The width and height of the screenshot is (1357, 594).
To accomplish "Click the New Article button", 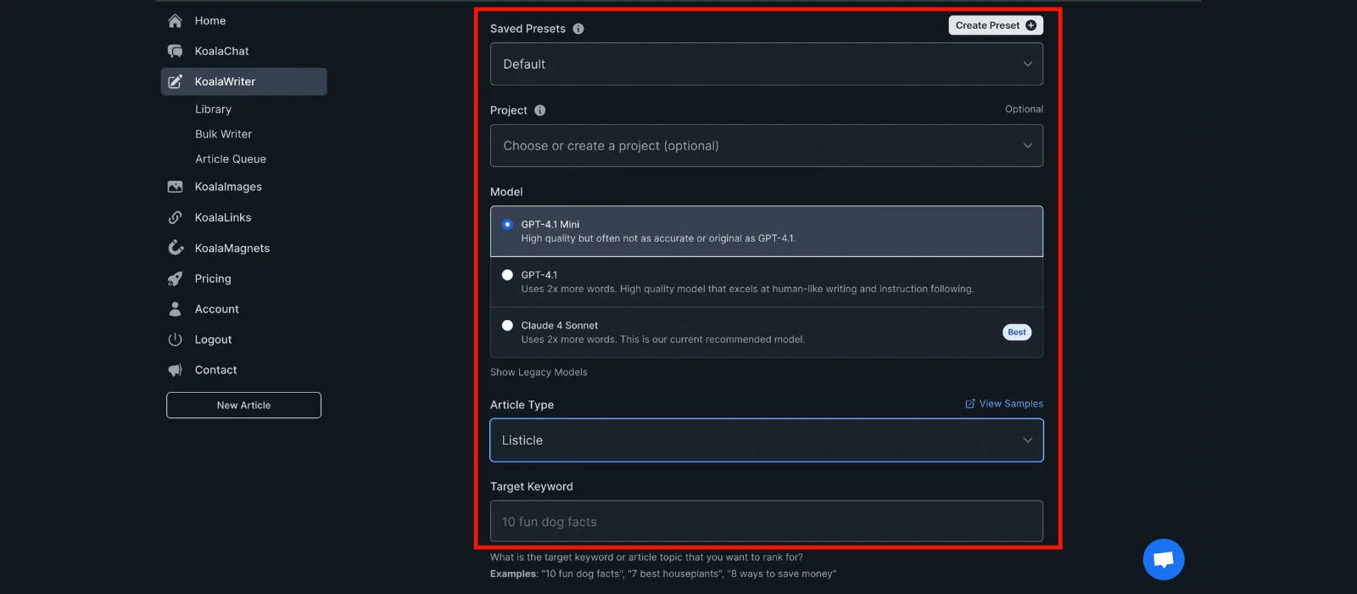I will (x=243, y=405).
